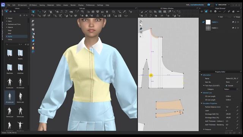Select the graphic grid tab icon in the Object Browser
The width and height of the screenshot is (243, 137).
[x=211, y=11]
